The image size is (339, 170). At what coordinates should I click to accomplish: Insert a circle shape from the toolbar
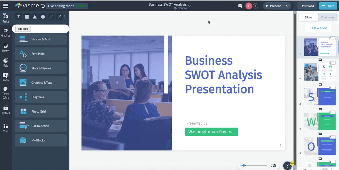(x=43, y=17)
